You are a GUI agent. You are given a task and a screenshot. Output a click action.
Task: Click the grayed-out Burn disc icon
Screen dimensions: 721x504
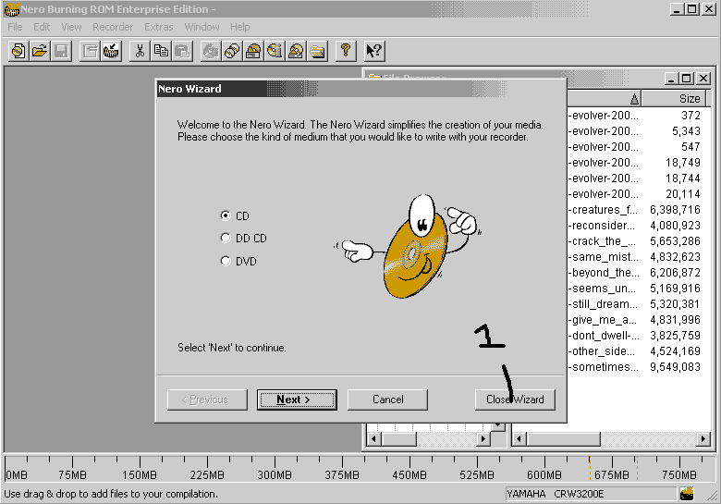(x=211, y=51)
